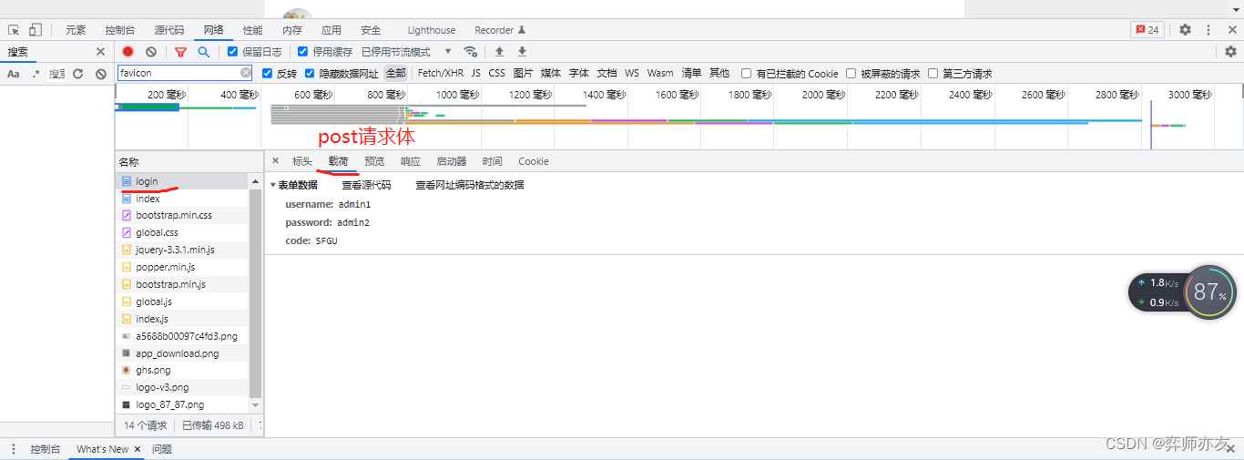Close the bottom drawer
This screenshot has width=1244, height=460.
click(x=1230, y=449)
